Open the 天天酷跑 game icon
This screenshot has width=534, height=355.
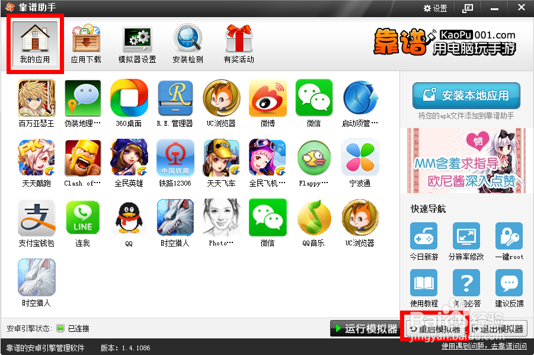pyautogui.click(x=36, y=158)
